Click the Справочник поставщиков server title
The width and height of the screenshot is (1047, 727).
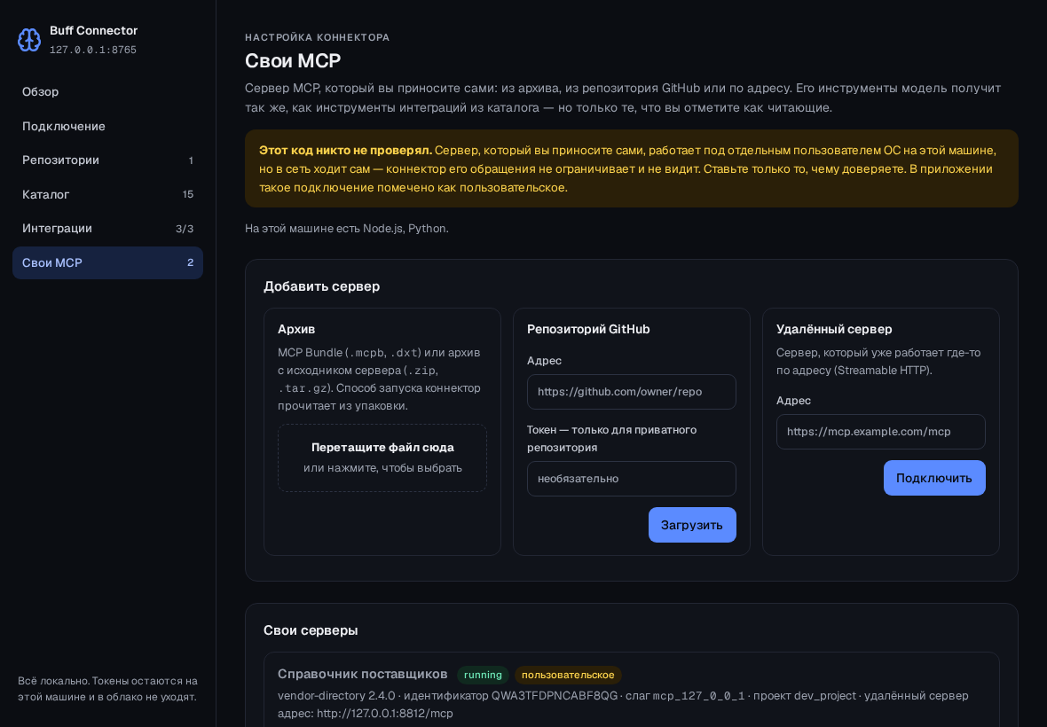363,674
